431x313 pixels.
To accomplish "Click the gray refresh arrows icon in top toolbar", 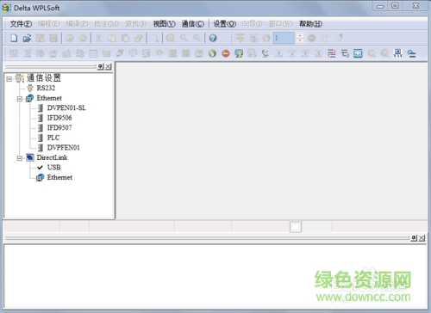I will pyautogui.click(x=325, y=38).
